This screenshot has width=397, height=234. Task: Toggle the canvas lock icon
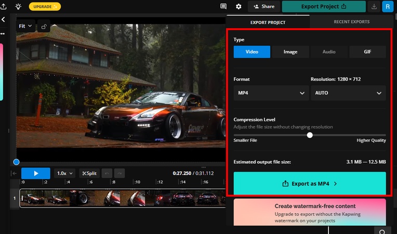point(44,26)
